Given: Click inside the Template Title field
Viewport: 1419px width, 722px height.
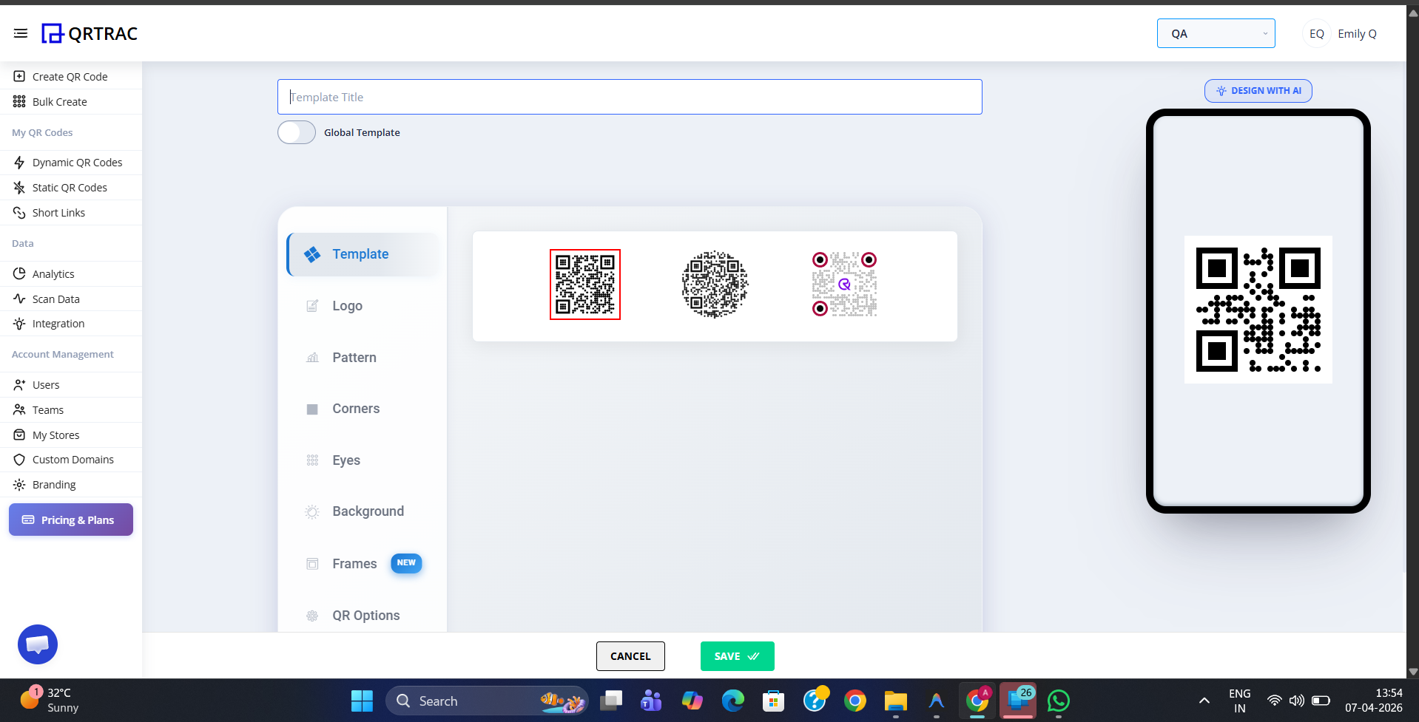Looking at the screenshot, I should 629,97.
